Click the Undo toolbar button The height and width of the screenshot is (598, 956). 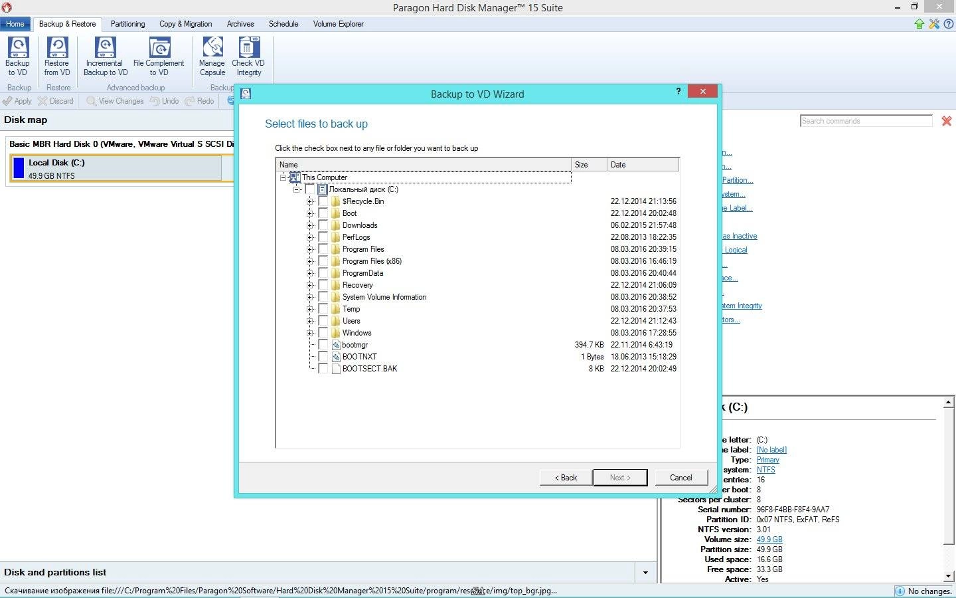click(164, 101)
